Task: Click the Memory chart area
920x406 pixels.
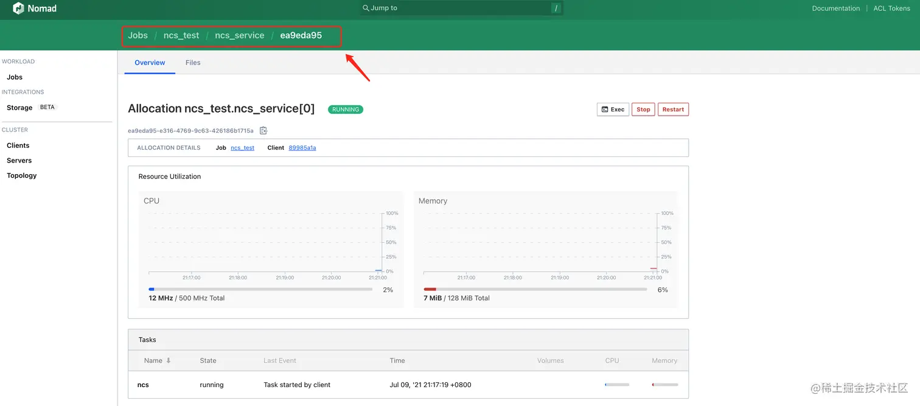Action: (x=540, y=242)
